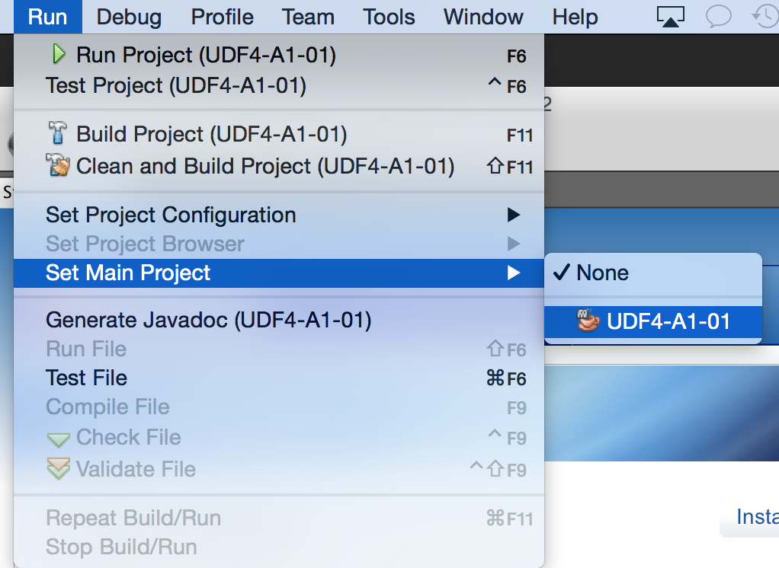The width and height of the screenshot is (779, 568).
Task: Open the Time Machine clock icon
Action: [765, 17]
